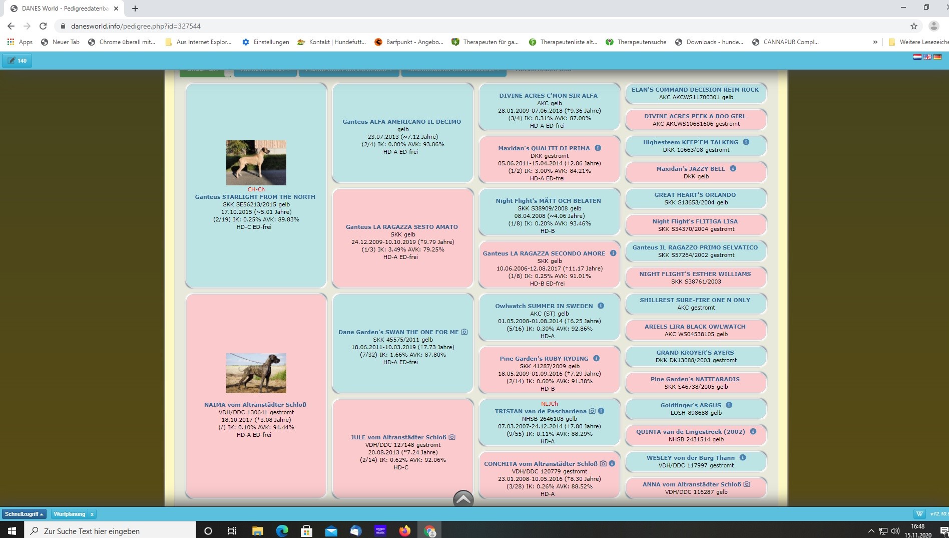Click the photo of NAIMA vom Altranstädter Schloß
This screenshot has width=949, height=538.
click(x=256, y=373)
